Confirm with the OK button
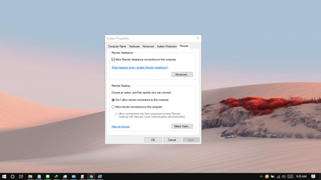 (153, 140)
